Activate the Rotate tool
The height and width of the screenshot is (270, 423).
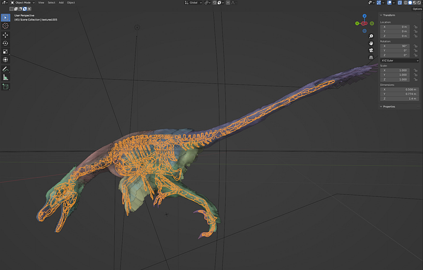point(5,43)
